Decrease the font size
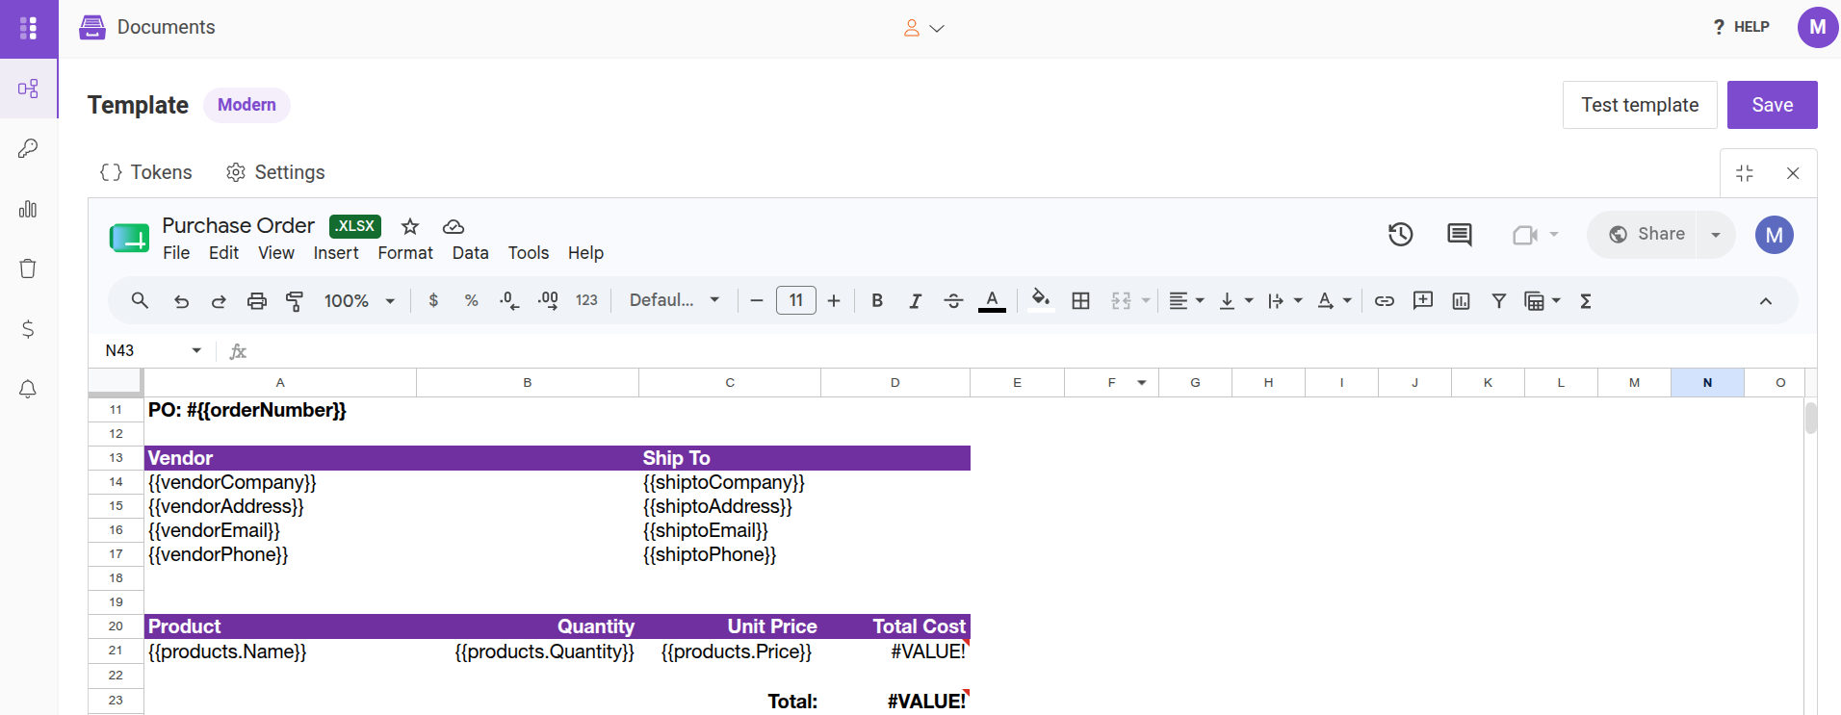 pyautogui.click(x=757, y=301)
